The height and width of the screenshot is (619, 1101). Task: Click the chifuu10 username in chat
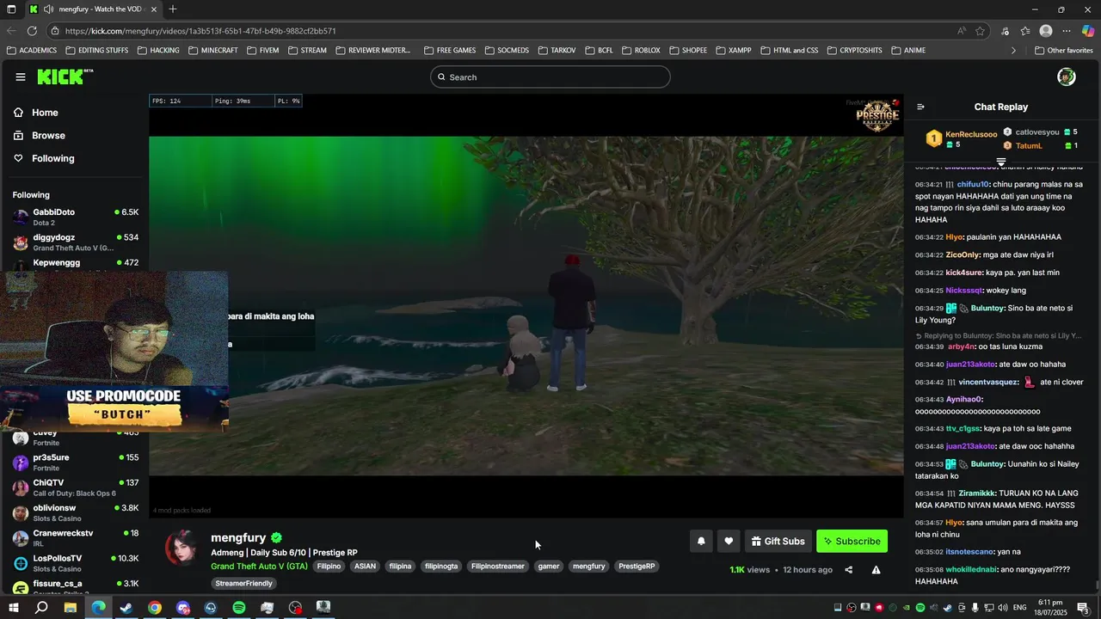(973, 184)
